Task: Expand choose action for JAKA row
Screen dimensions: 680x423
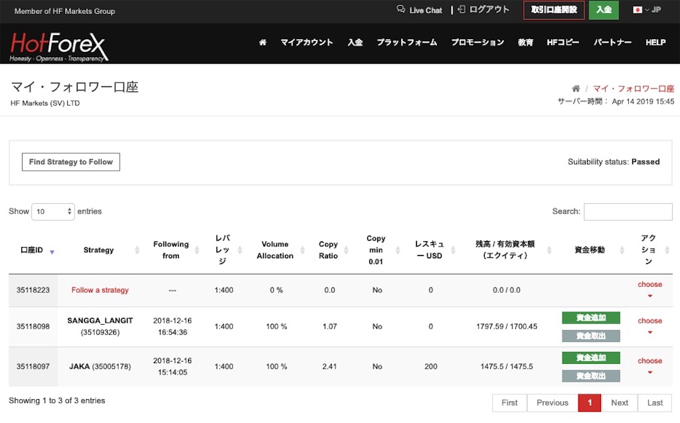Action: (649, 366)
